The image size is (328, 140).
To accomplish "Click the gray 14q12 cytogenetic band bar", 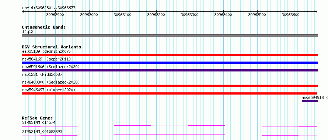I will (170, 36).
